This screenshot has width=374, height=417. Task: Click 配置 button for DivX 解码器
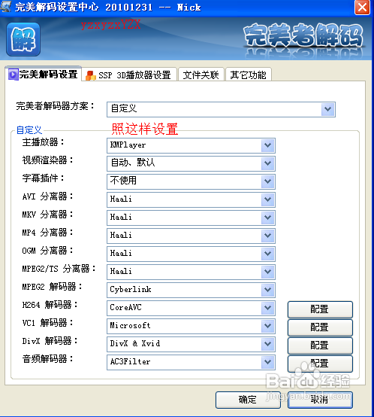(x=320, y=345)
